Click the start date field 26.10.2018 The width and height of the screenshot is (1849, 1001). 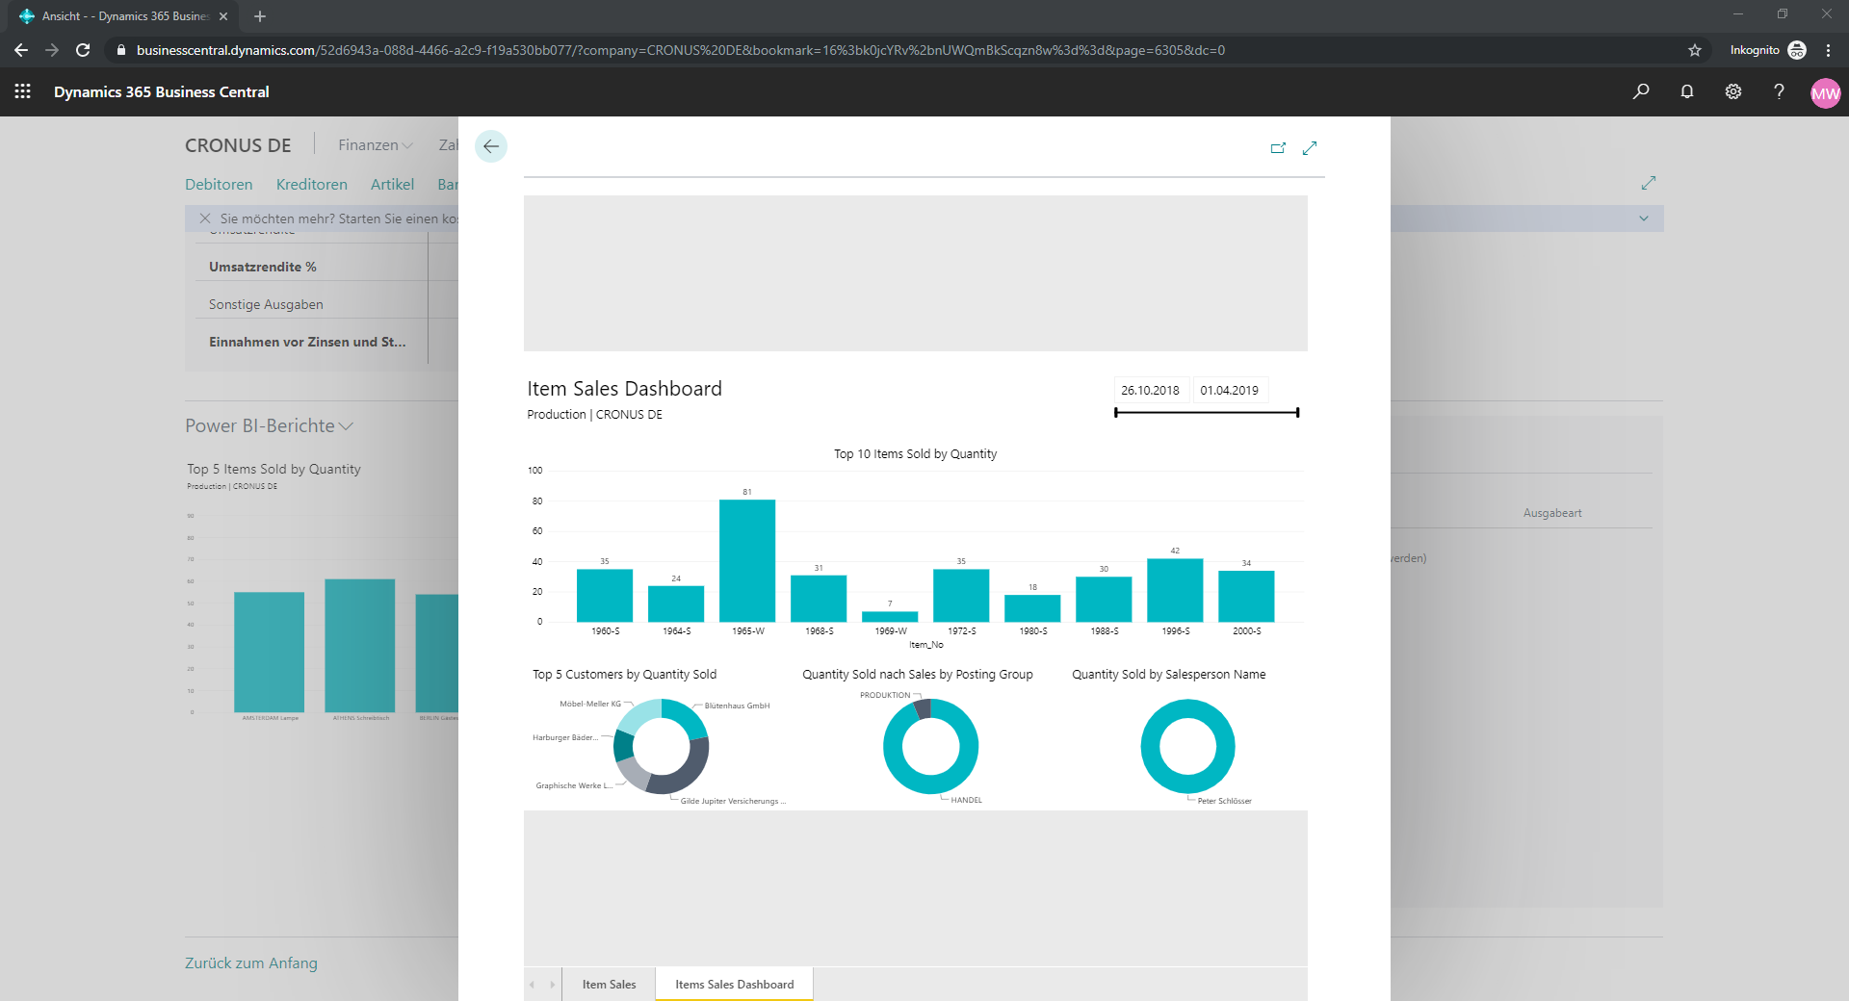pyautogui.click(x=1151, y=390)
